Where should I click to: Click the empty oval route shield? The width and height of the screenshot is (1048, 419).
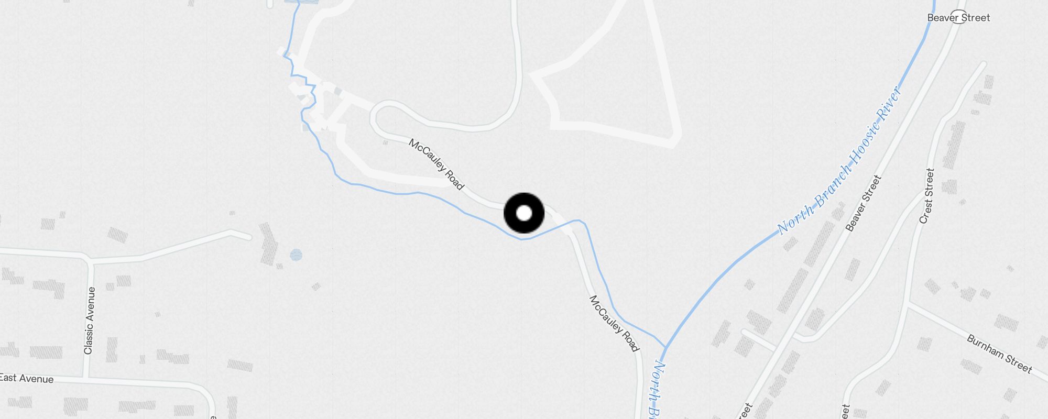(958, 17)
